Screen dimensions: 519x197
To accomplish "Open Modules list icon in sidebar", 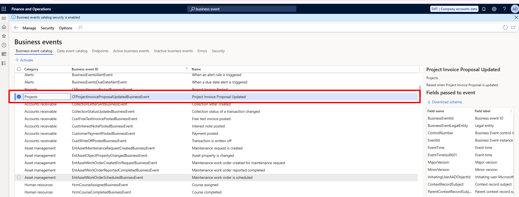I will (4, 63).
